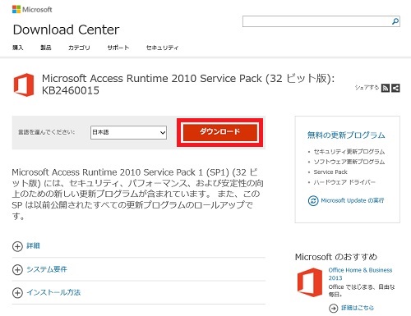Open the 日本語 language dropdown
Image resolution: width=411 pixels, height=316 pixels.
(128, 132)
